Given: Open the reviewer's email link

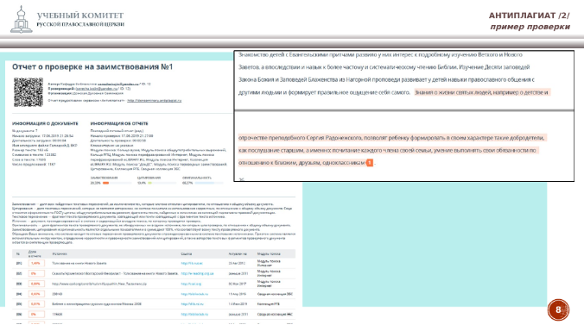Looking at the screenshot, I should pyautogui.click(x=97, y=89).
